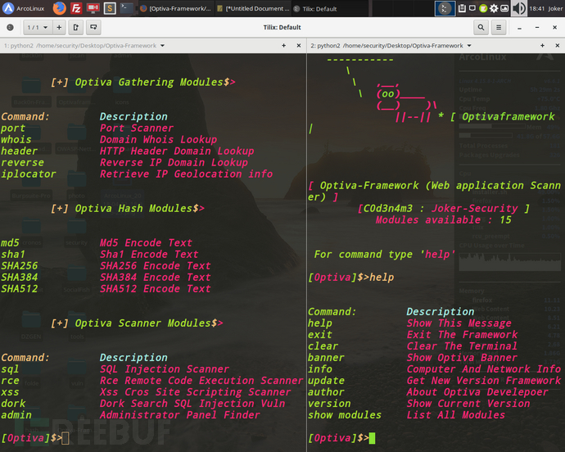Maximize terminal 2 with its plus button
Image resolution: width=565 pixels, height=452 pixels.
click(542, 45)
